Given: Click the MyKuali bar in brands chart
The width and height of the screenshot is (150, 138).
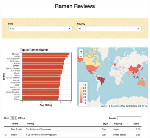Looking at the screenshot, I should (45, 54).
